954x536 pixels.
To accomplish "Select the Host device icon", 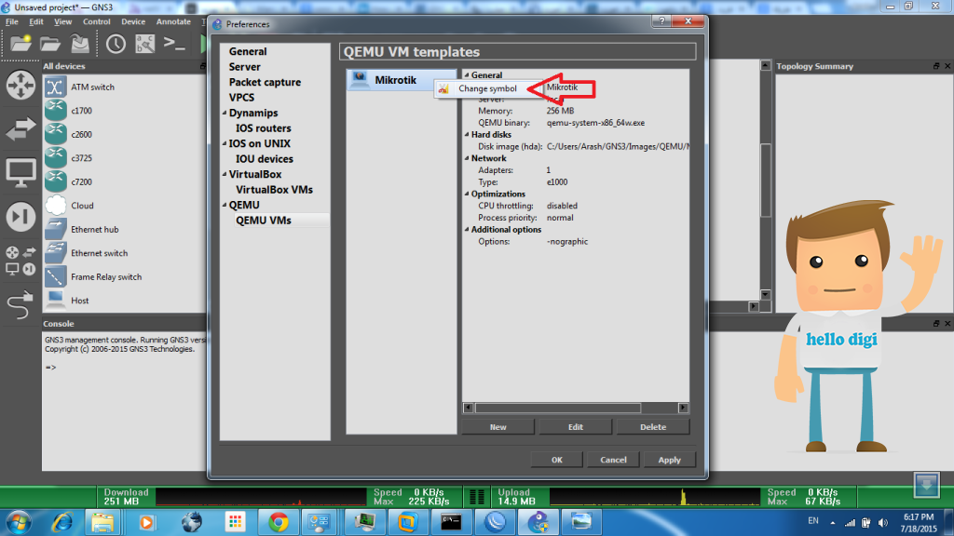I will tap(55, 301).
